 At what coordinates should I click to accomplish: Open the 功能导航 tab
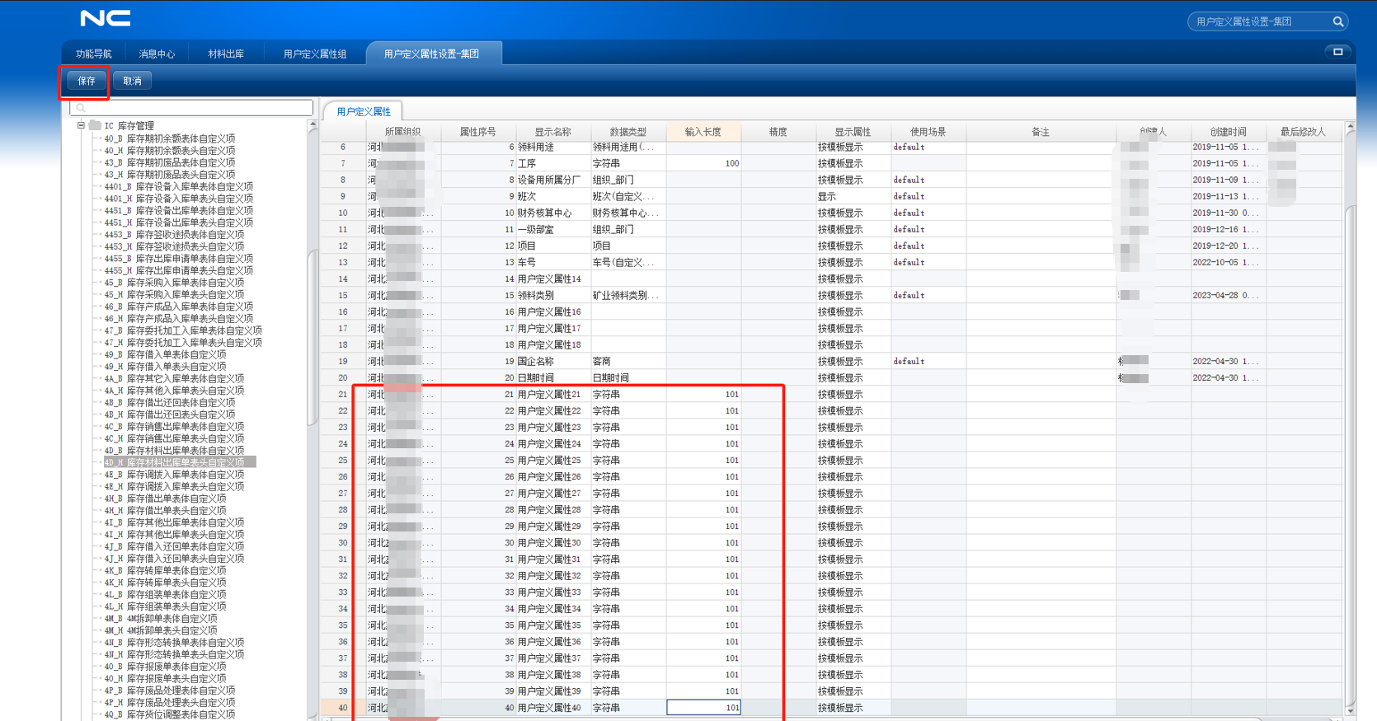tap(94, 54)
